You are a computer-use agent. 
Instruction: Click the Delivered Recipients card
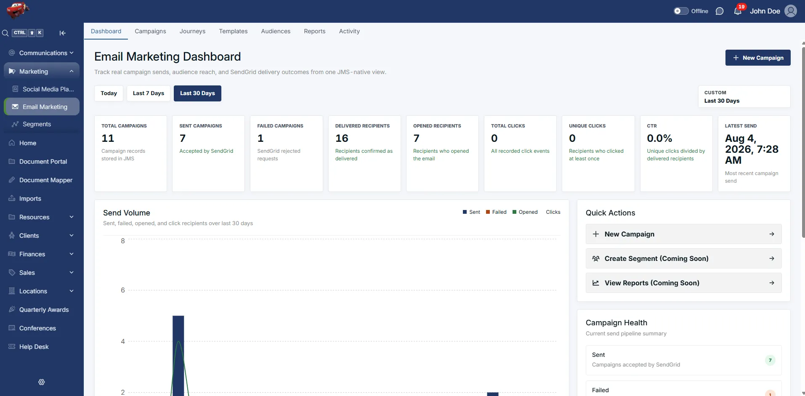[364, 154]
